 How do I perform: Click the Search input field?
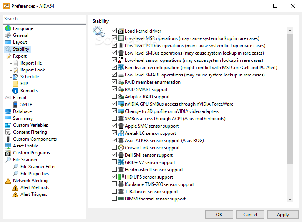(x=45, y=19)
